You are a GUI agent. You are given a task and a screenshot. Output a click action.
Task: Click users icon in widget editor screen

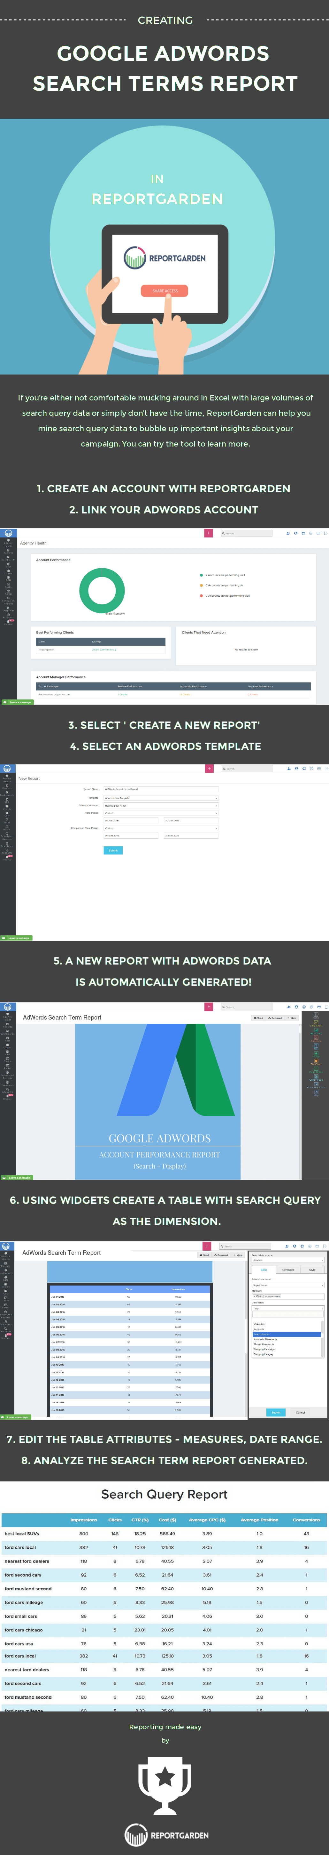[x=287, y=1246]
